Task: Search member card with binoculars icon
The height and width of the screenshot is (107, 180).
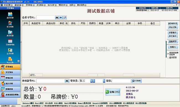Action: tap(57, 18)
